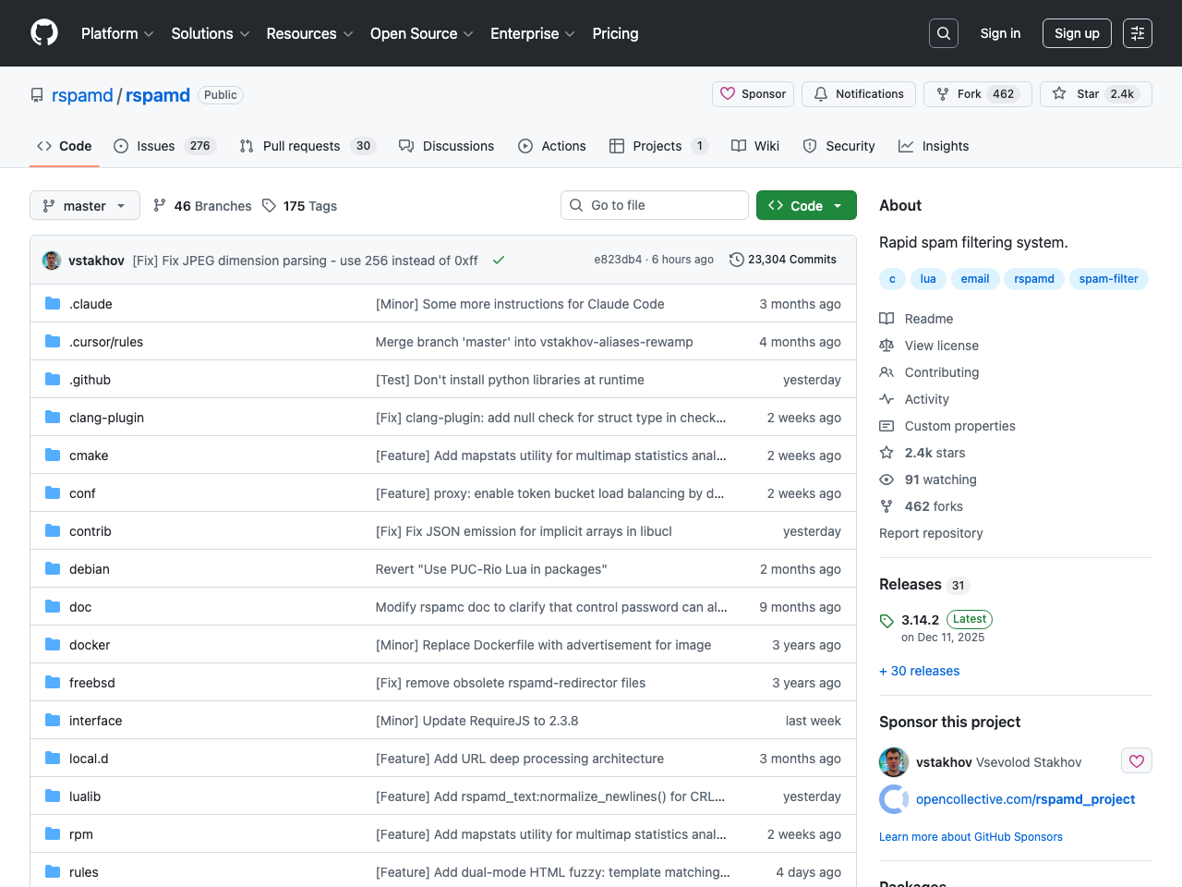The image size is (1182, 887).
Task: Click vstakhov's avatar in commit row
Action: point(52,261)
